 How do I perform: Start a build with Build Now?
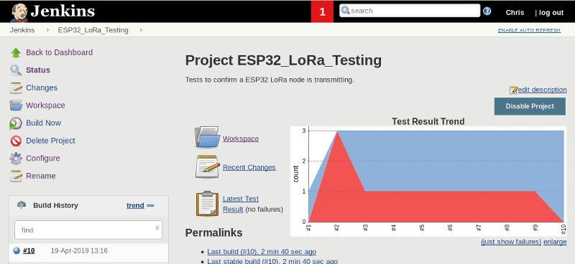[x=43, y=123]
